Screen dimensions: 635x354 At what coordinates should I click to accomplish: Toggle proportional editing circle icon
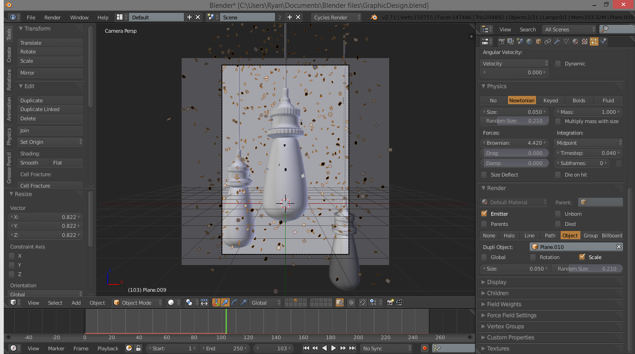point(351,302)
